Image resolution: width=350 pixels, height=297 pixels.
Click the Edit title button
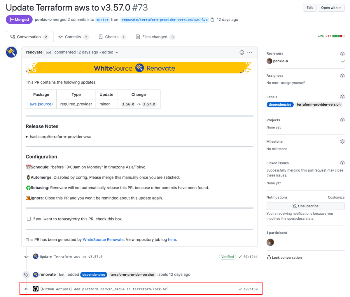pyautogui.click(x=309, y=8)
